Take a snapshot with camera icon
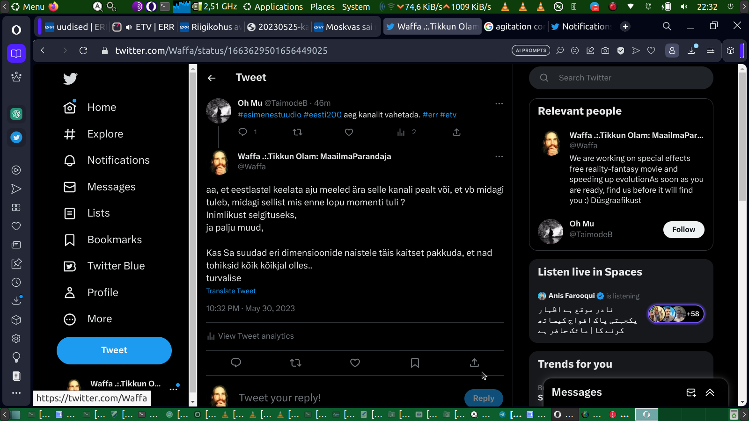The width and height of the screenshot is (749, 421). tap(605, 51)
